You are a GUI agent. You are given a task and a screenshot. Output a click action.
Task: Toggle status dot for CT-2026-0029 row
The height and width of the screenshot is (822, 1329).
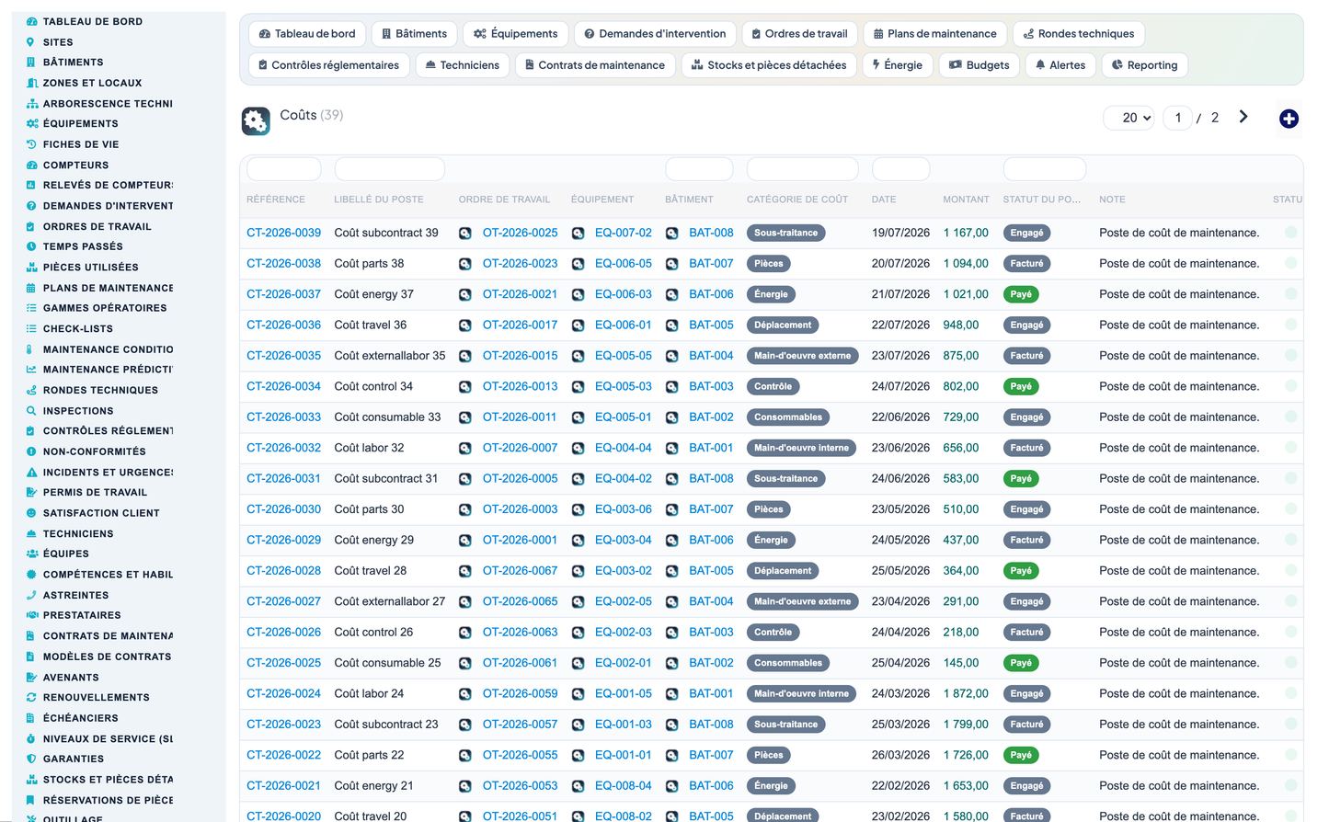click(1291, 540)
